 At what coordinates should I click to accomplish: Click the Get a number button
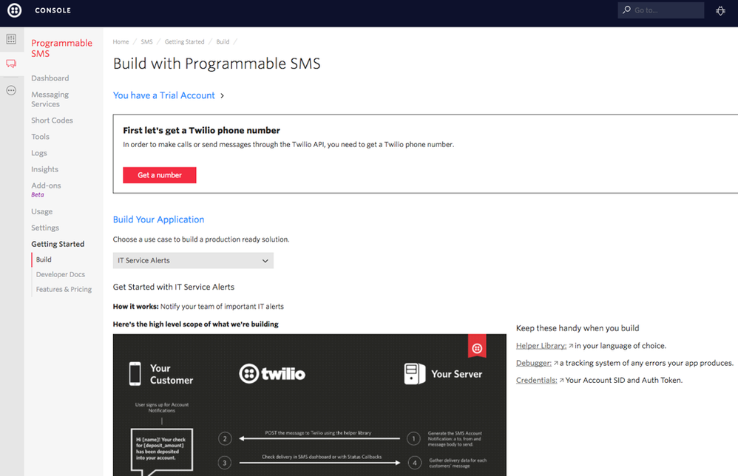160,175
